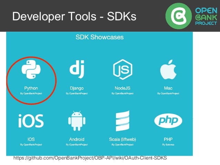Open the Python SDK label link
The width and height of the screenshot is (220, 165).
(x=31, y=88)
